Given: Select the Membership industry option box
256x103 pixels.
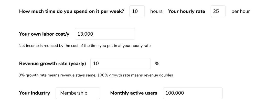Looking at the screenshot, I should click(78, 93).
